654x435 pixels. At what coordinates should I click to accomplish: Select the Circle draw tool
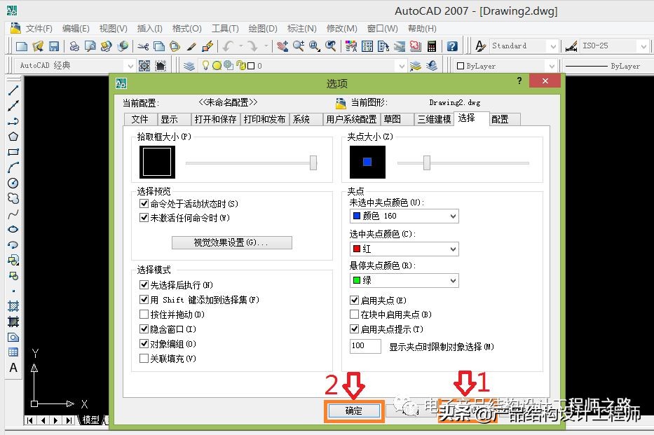(13, 183)
